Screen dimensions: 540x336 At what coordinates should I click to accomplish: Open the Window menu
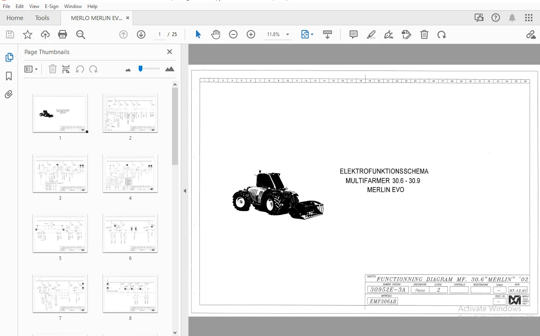[73, 6]
